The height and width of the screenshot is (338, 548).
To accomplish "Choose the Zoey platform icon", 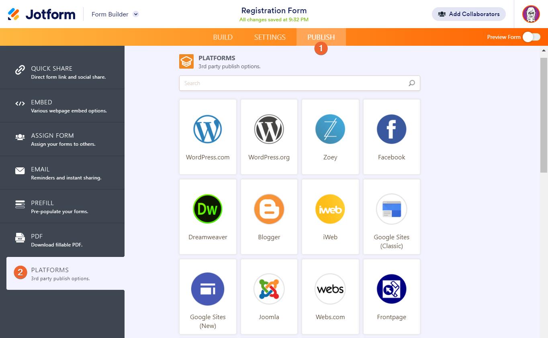I will click(x=330, y=129).
